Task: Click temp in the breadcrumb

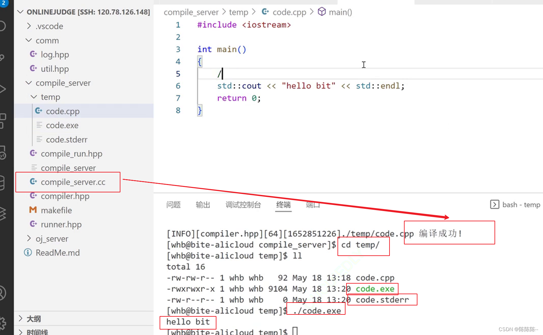Action: [x=239, y=12]
